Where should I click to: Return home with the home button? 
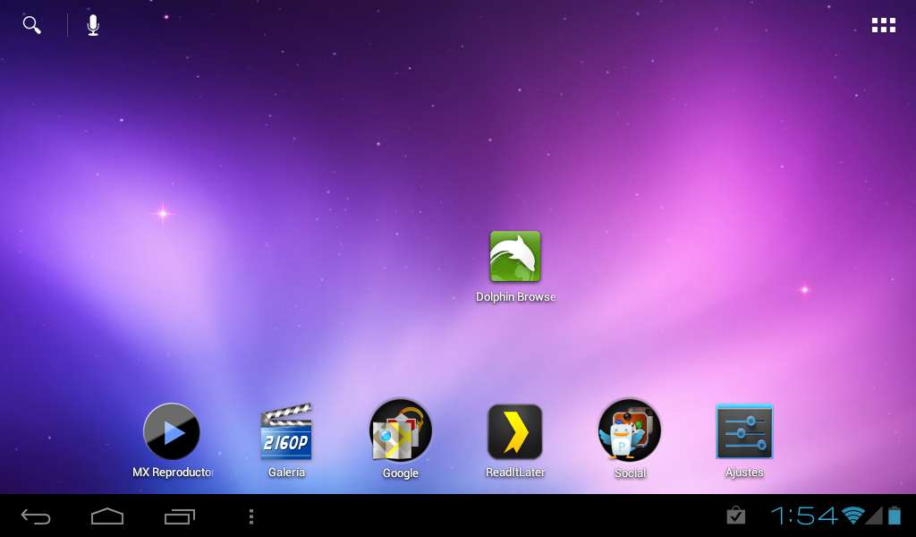point(106,516)
